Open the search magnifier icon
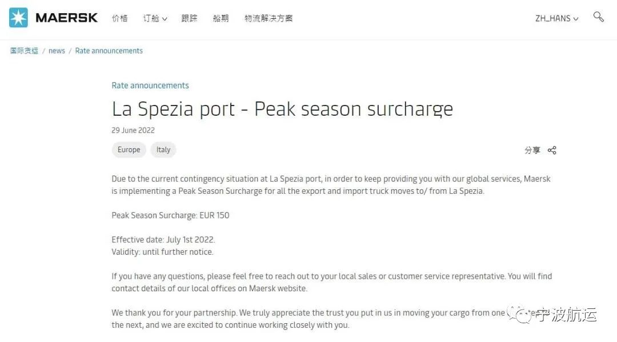The image size is (617, 342). tap(598, 17)
